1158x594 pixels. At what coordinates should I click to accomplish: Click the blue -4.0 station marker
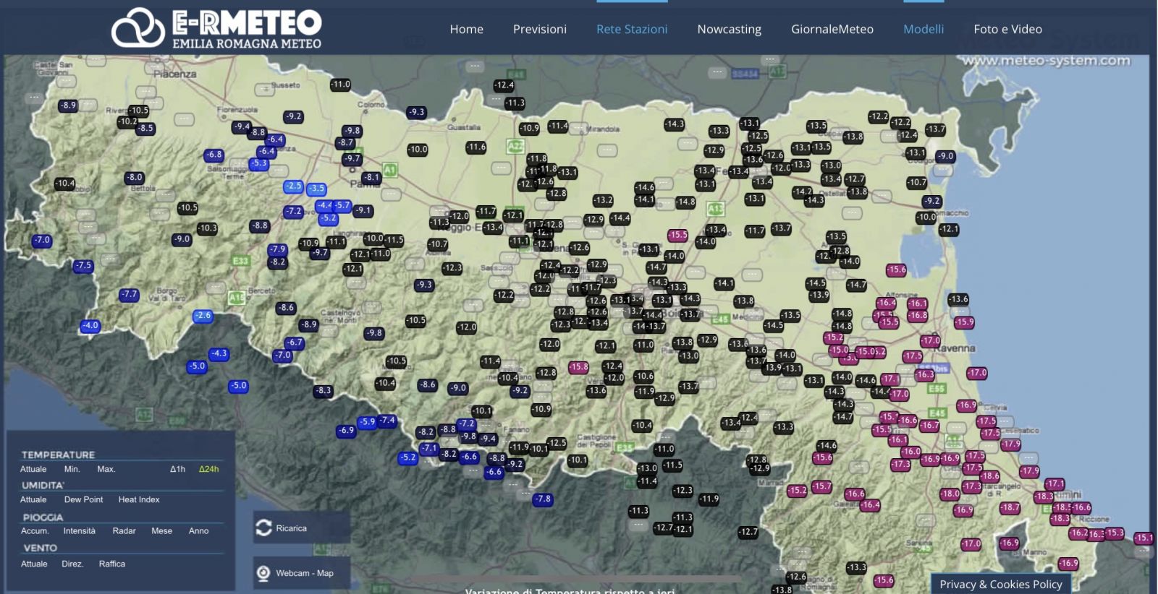click(90, 326)
